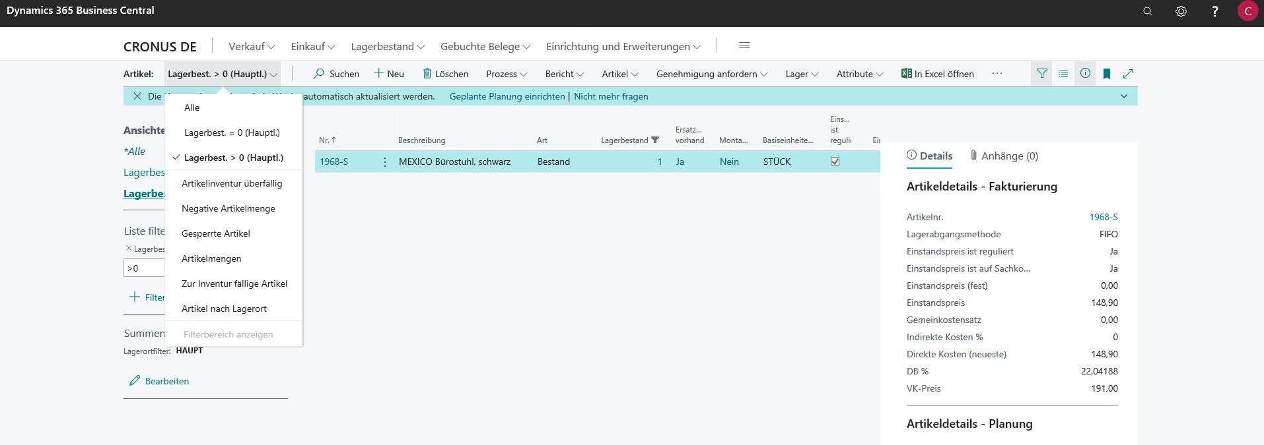Open the settings gear icon
The height and width of the screenshot is (445, 1264).
[x=1181, y=11]
